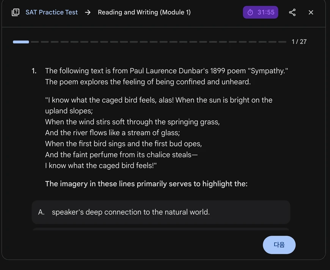Share this practice test
Image resolution: width=330 pixels, height=270 pixels.
click(x=292, y=12)
